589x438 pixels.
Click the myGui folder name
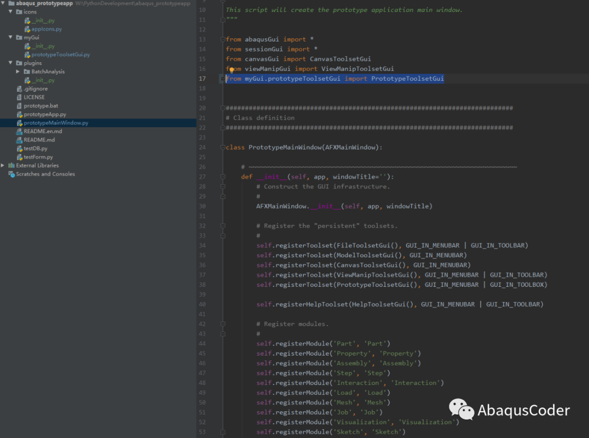point(31,37)
